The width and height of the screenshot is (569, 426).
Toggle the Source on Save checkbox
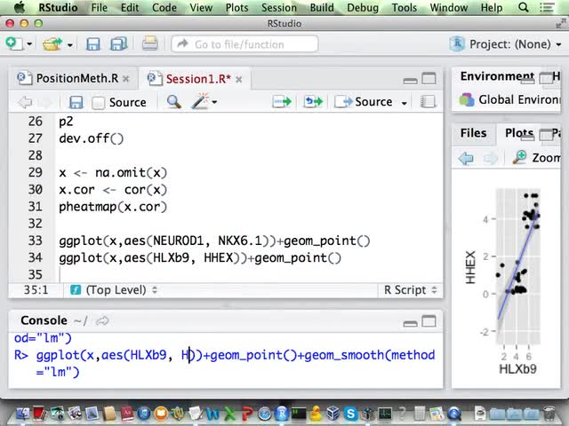99,103
